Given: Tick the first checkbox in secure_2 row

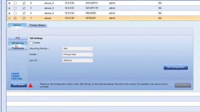Looking at the screenshot, I should click(x=15, y=3).
